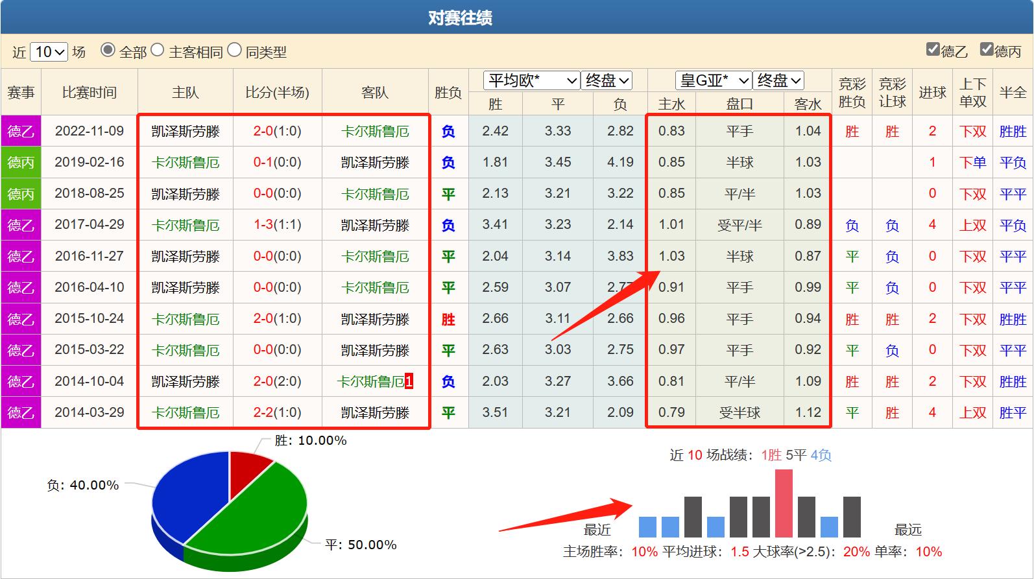This screenshot has height=579, width=1034.
Task: Click home team 卡尔斯鲁厄 in 2019-02-16 row
Action: [x=186, y=163]
